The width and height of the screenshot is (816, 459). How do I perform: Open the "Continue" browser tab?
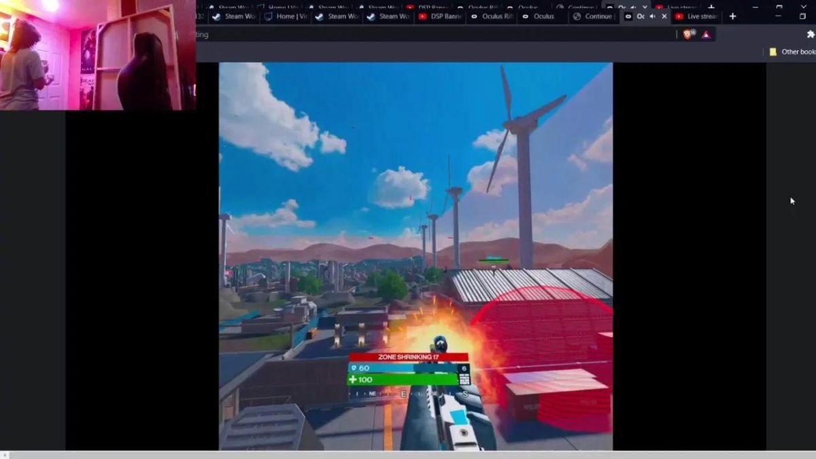pyautogui.click(x=593, y=16)
